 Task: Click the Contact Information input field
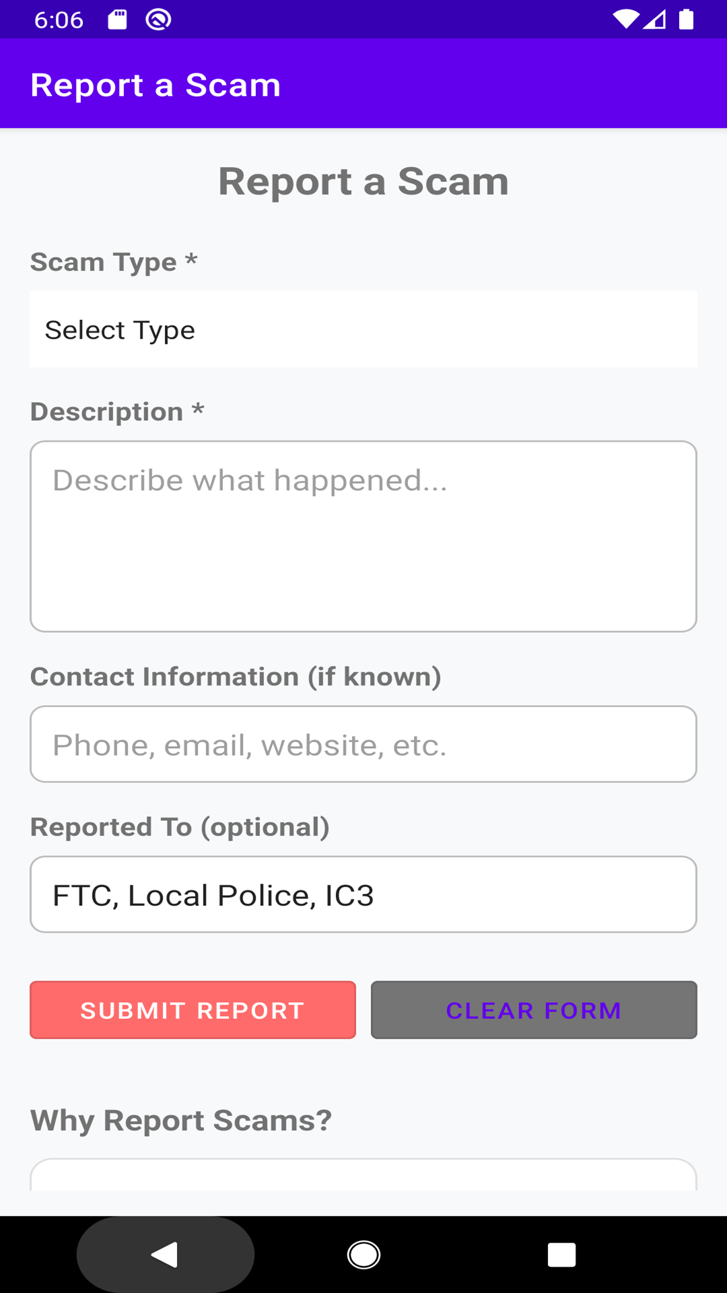(363, 744)
